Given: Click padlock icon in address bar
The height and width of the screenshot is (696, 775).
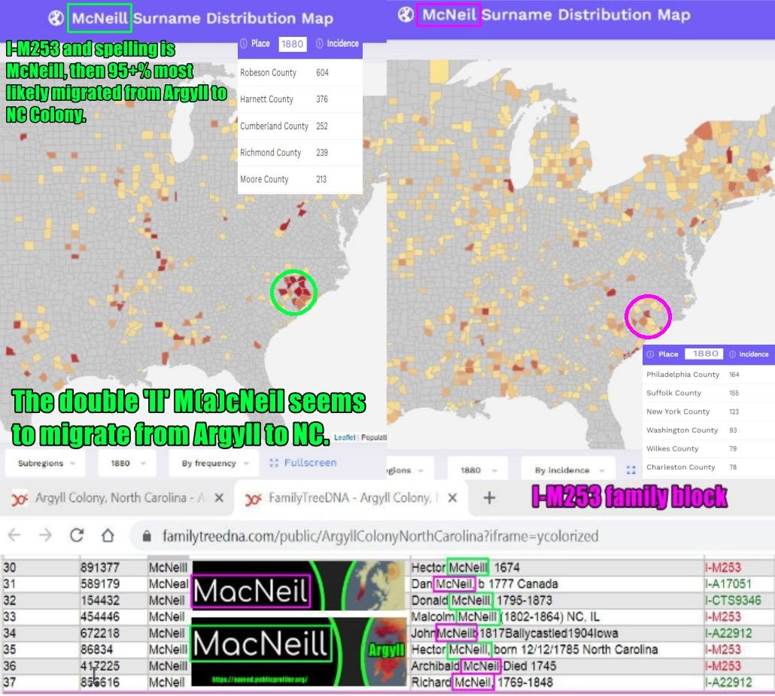Looking at the screenshot, I should (x=146, y=536).
